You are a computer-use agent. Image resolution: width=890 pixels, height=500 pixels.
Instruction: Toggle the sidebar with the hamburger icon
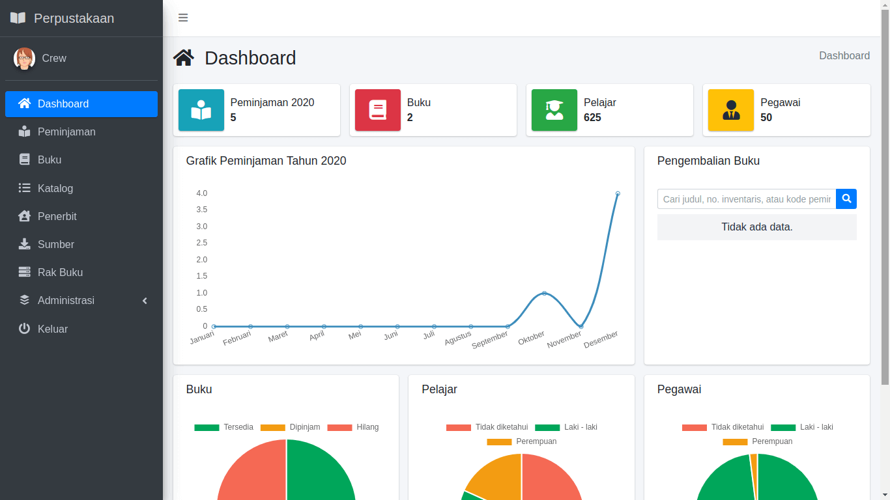[x=183, y=18]
